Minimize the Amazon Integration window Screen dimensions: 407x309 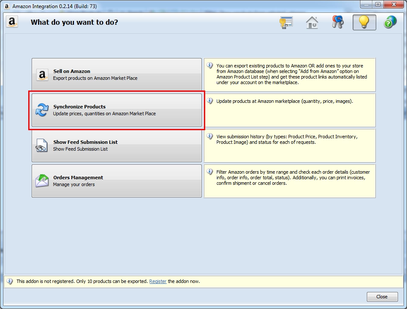(366, 4)
